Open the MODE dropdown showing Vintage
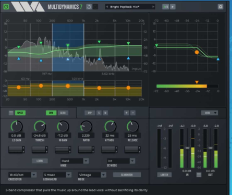This screenshot has width=232, height=195. (92, 175)
